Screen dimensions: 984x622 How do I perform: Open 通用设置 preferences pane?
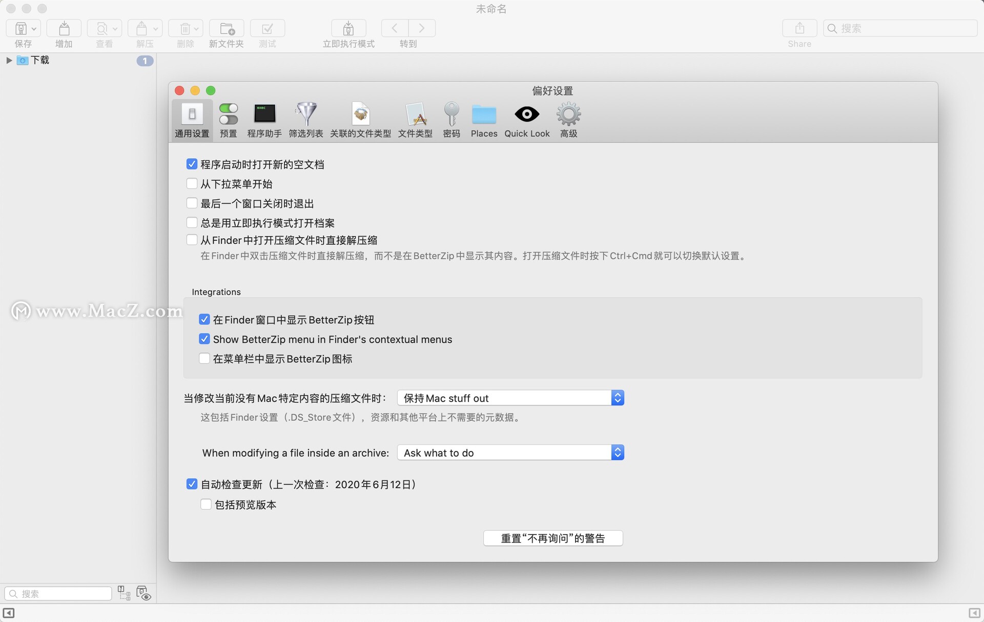[x=192, y=119]
